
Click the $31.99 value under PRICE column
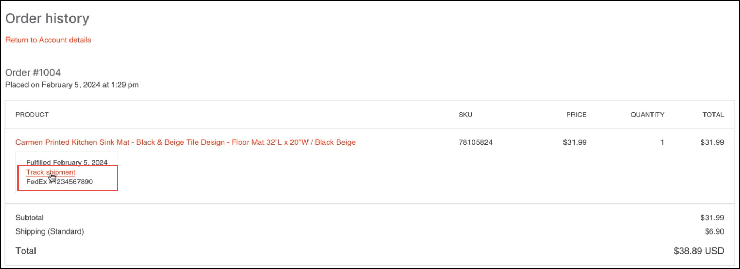pyautogui.click(x=575, y=142)
